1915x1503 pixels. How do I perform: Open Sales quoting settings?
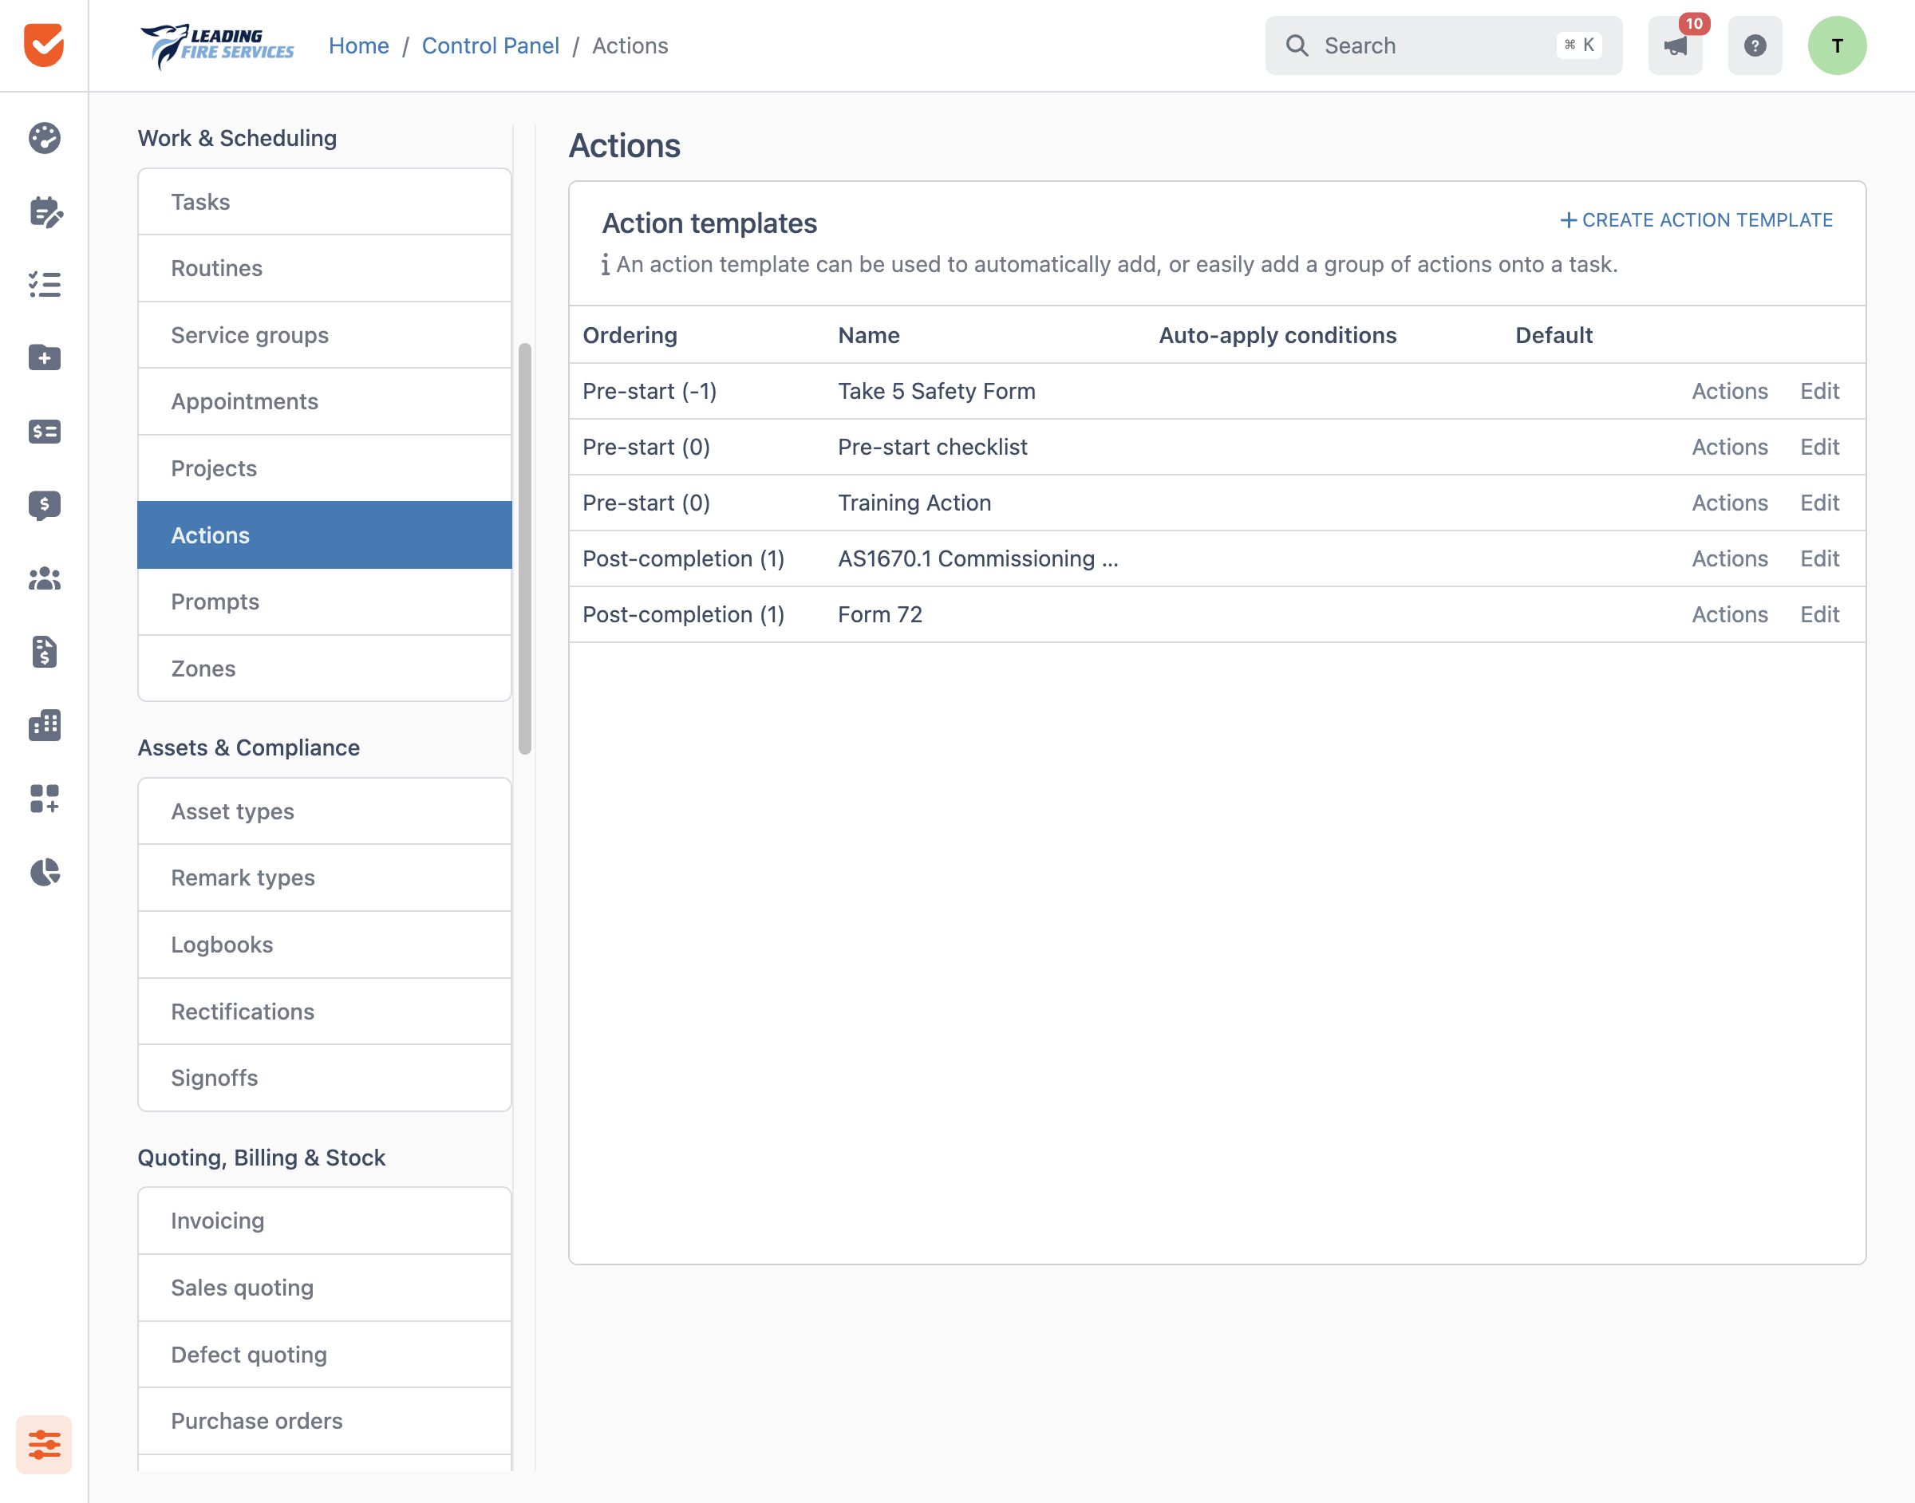tap(325, 1288)
